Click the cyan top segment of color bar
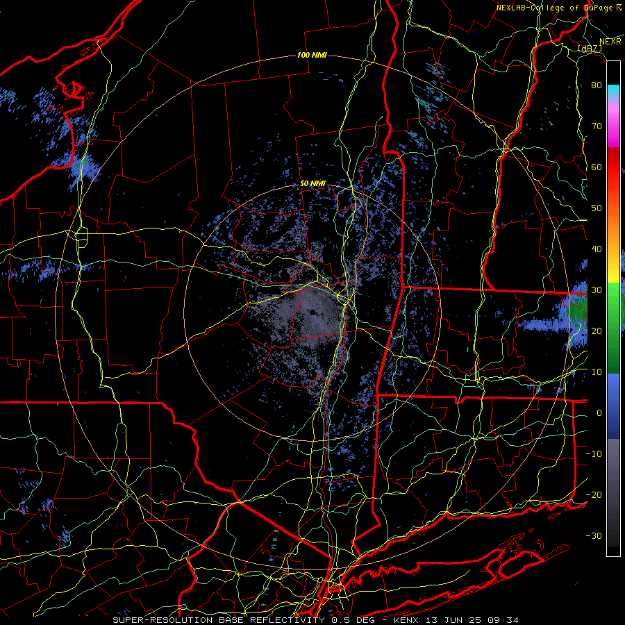This screenshot has height=625, width=625. (x=613, y=92)
